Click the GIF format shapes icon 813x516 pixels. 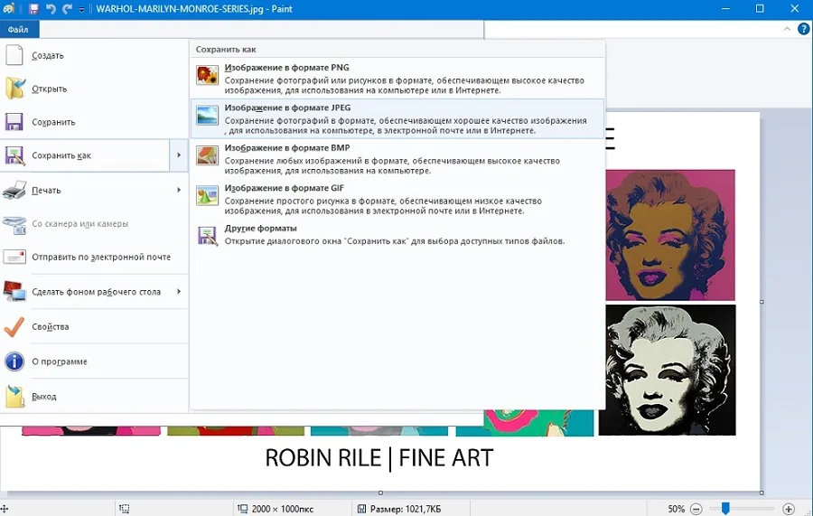(x=207, y=195)
